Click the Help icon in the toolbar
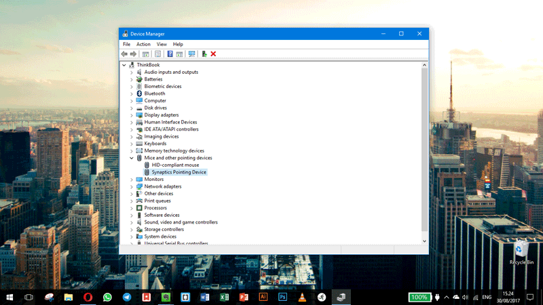The height and width of the screenshot is (305, 543). [x=170, y=54]
